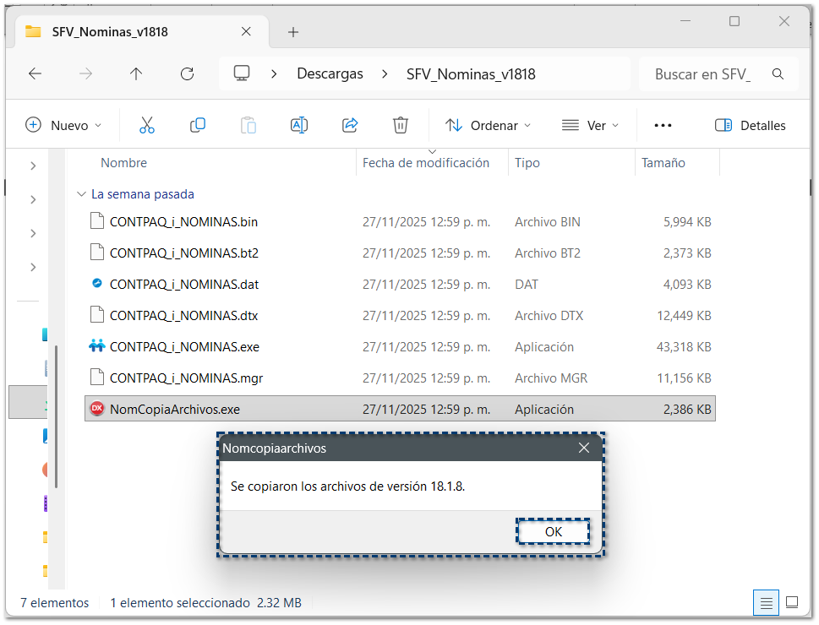
Task: Click the CONTPAQ_i_NOMINAS.mgr file icon
Action: click(x=97, y=377)
